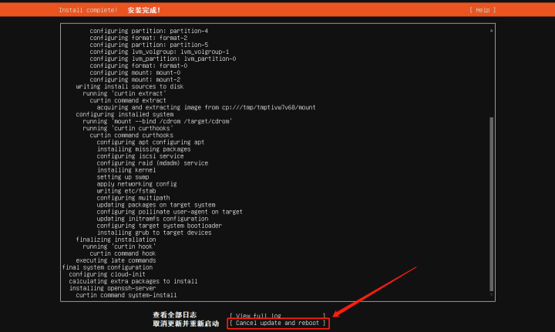Click the scrollbar down arrow
The image size is (555, 332).
click(x=491, y=294)
